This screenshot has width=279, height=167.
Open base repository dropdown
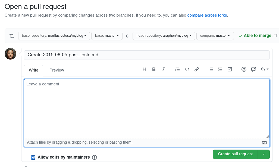tap(54, 36)
